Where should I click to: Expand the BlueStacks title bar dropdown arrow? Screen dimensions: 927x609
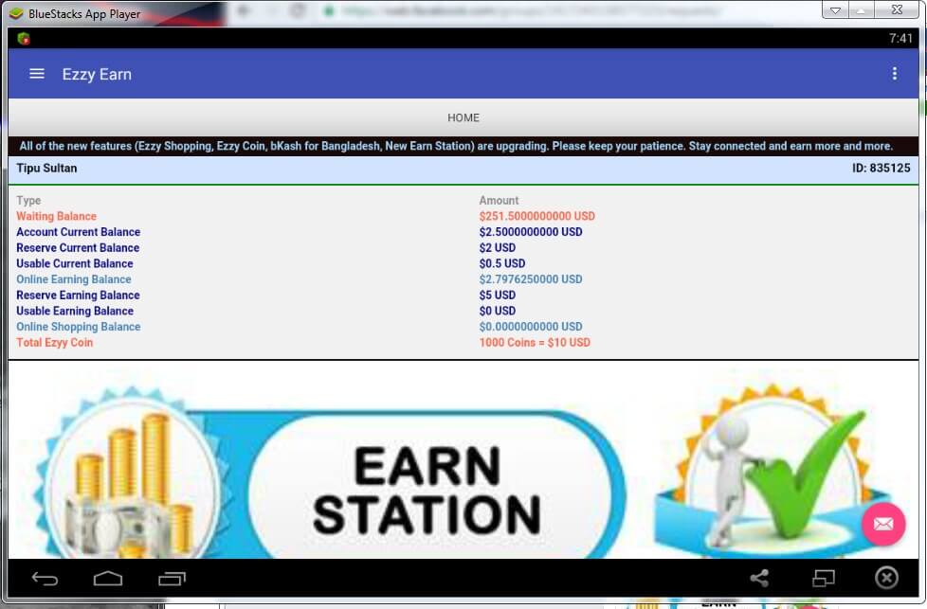(835, 11)
